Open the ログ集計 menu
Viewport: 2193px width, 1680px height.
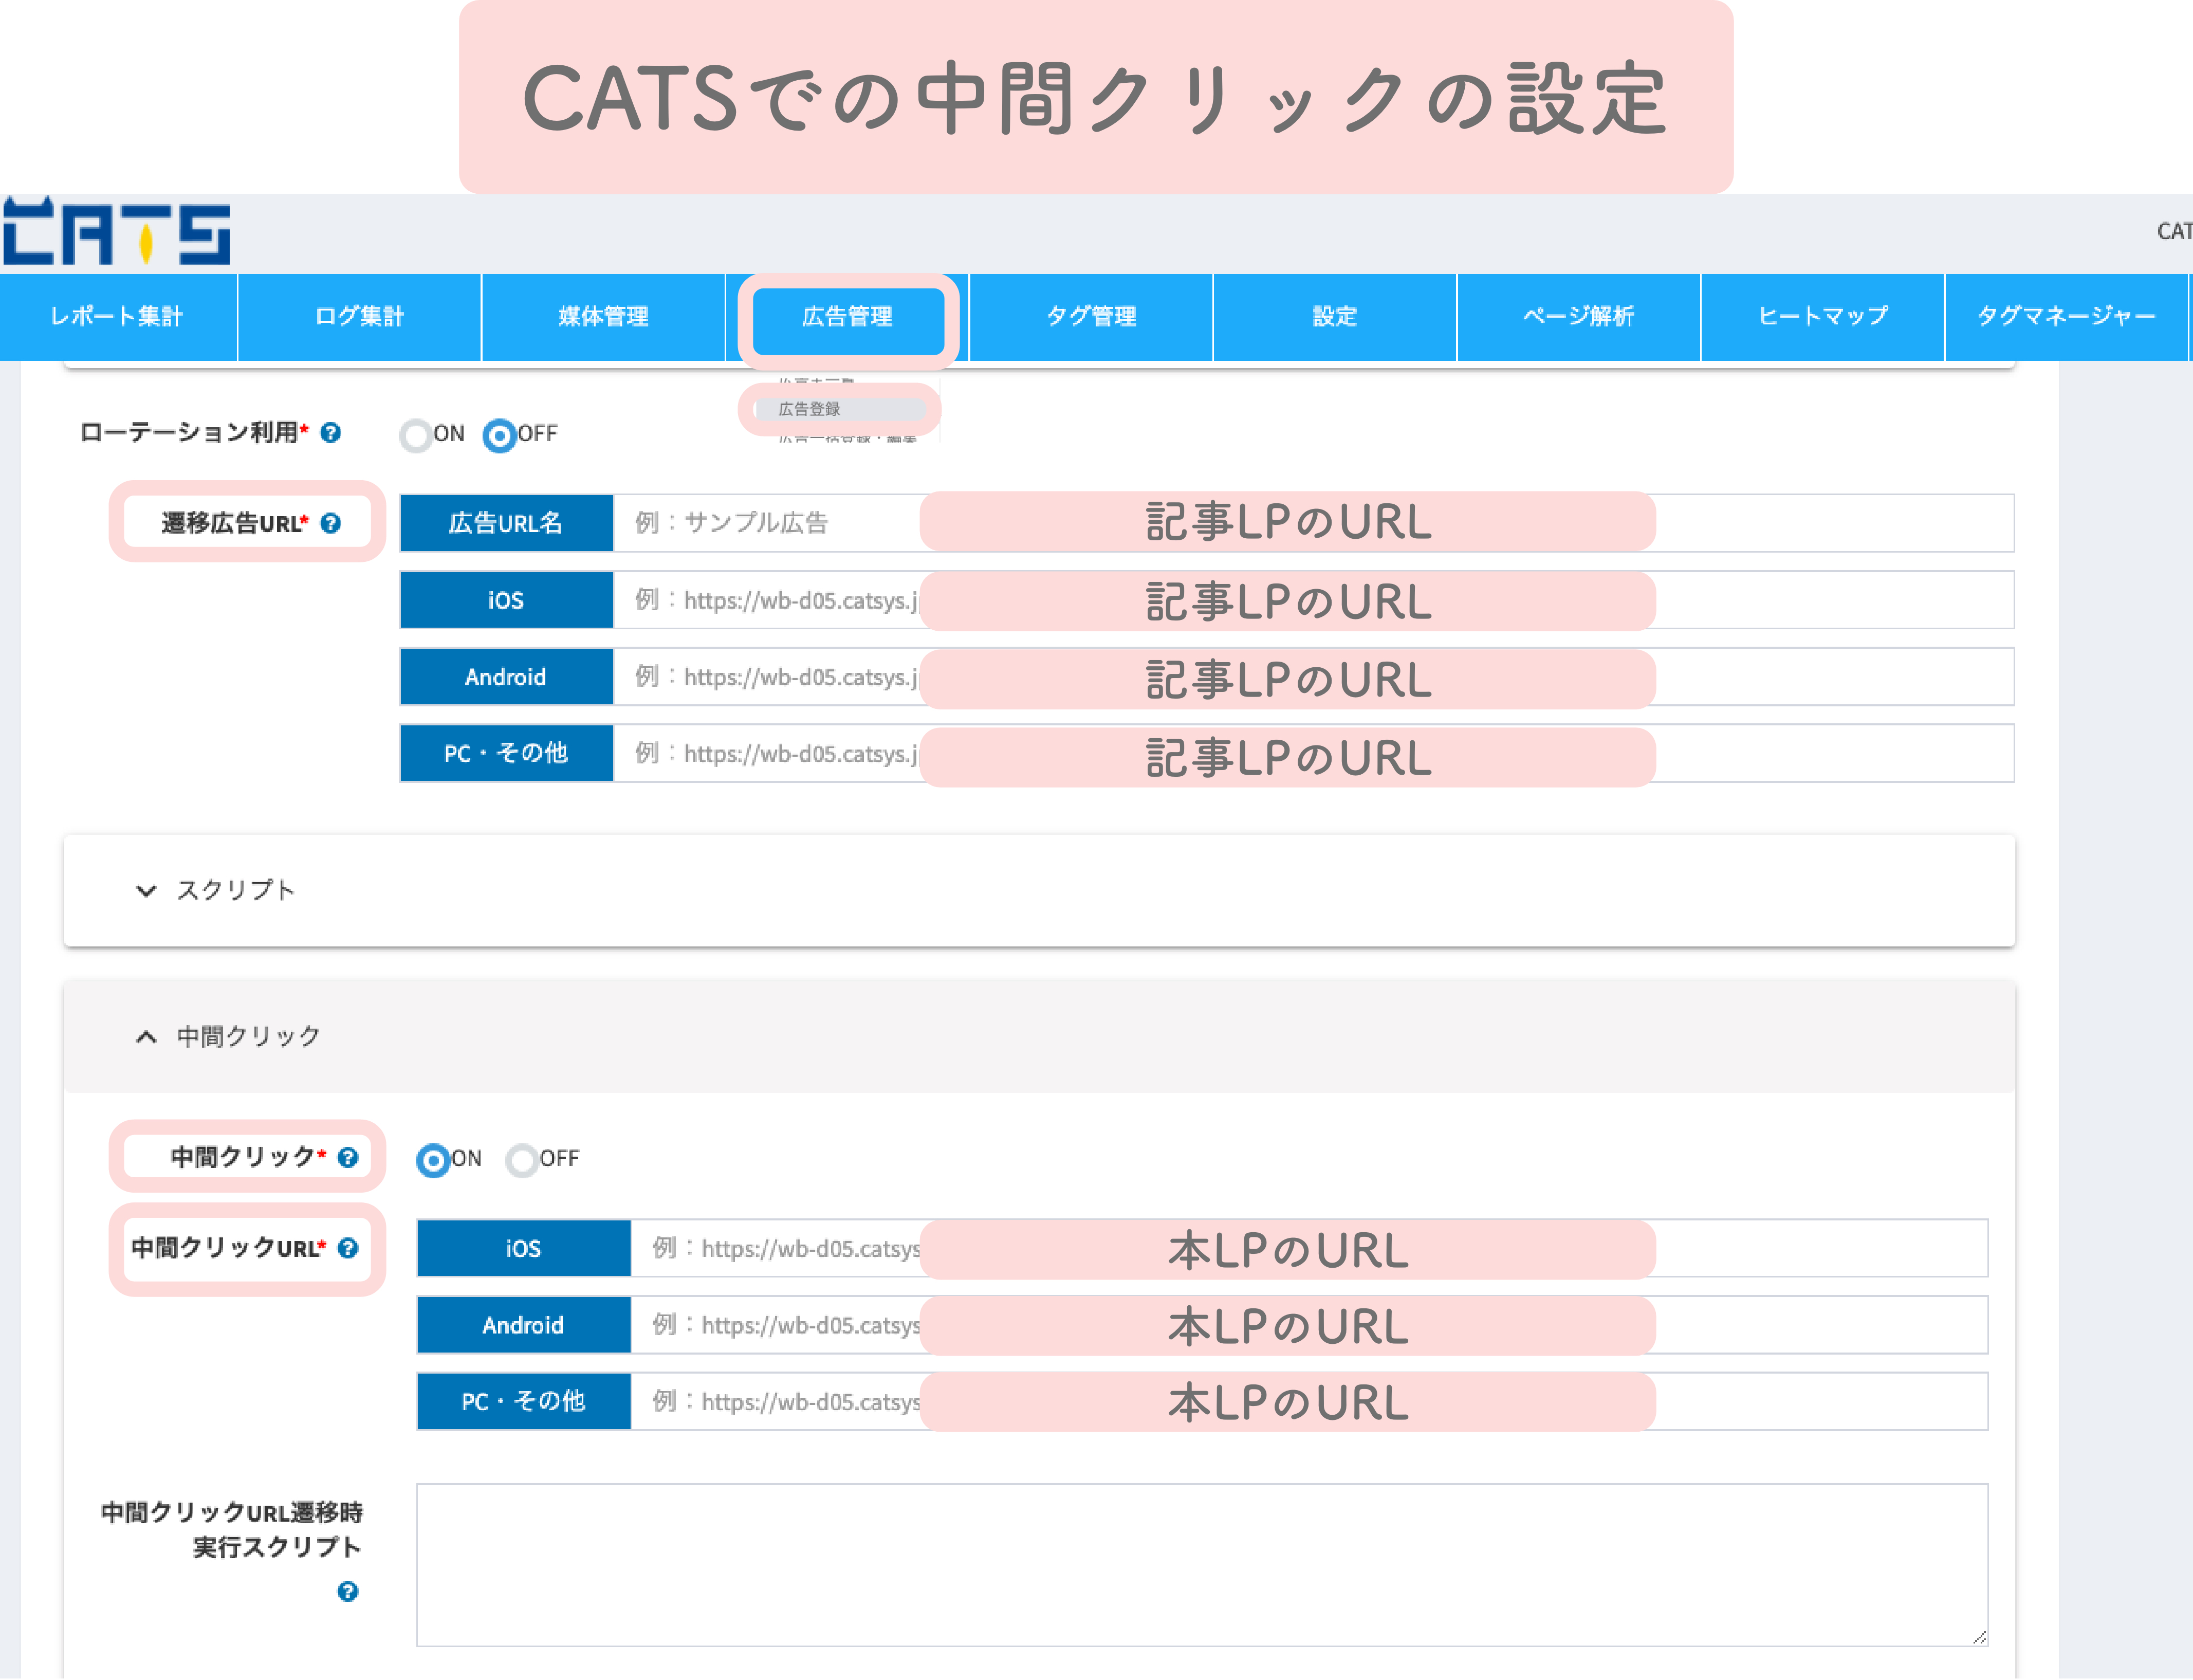pyautogui.click(x=360, y=317)
